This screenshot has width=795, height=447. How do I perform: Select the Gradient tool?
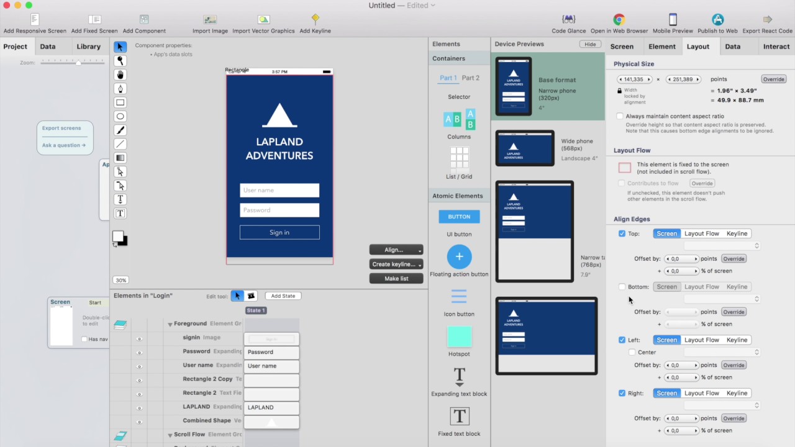tap(120, 157)
